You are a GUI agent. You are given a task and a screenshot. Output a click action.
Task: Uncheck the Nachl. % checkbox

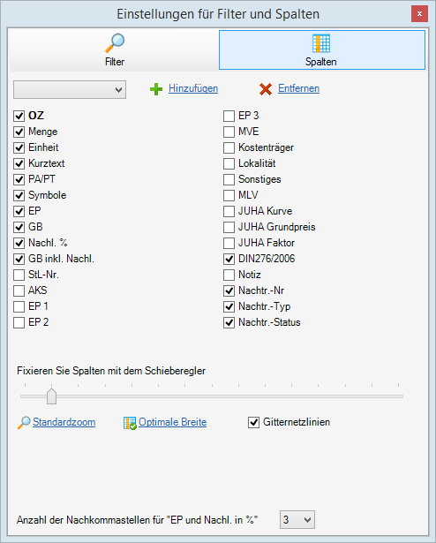[19, 243]
